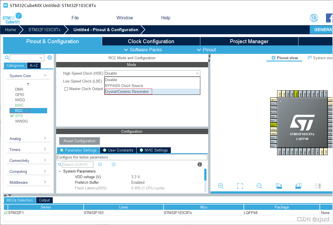Open the File menu
This screenshot has width=333, height=225.
click(75, 18)
